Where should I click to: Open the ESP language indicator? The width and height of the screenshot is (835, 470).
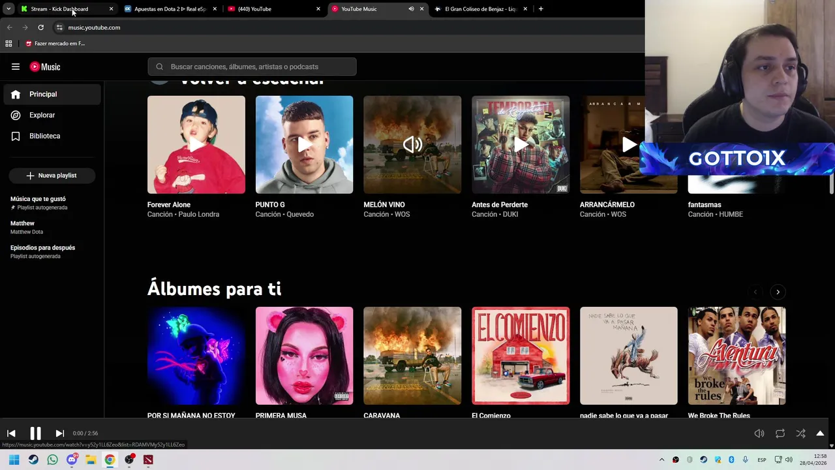[x=762, y=460]
